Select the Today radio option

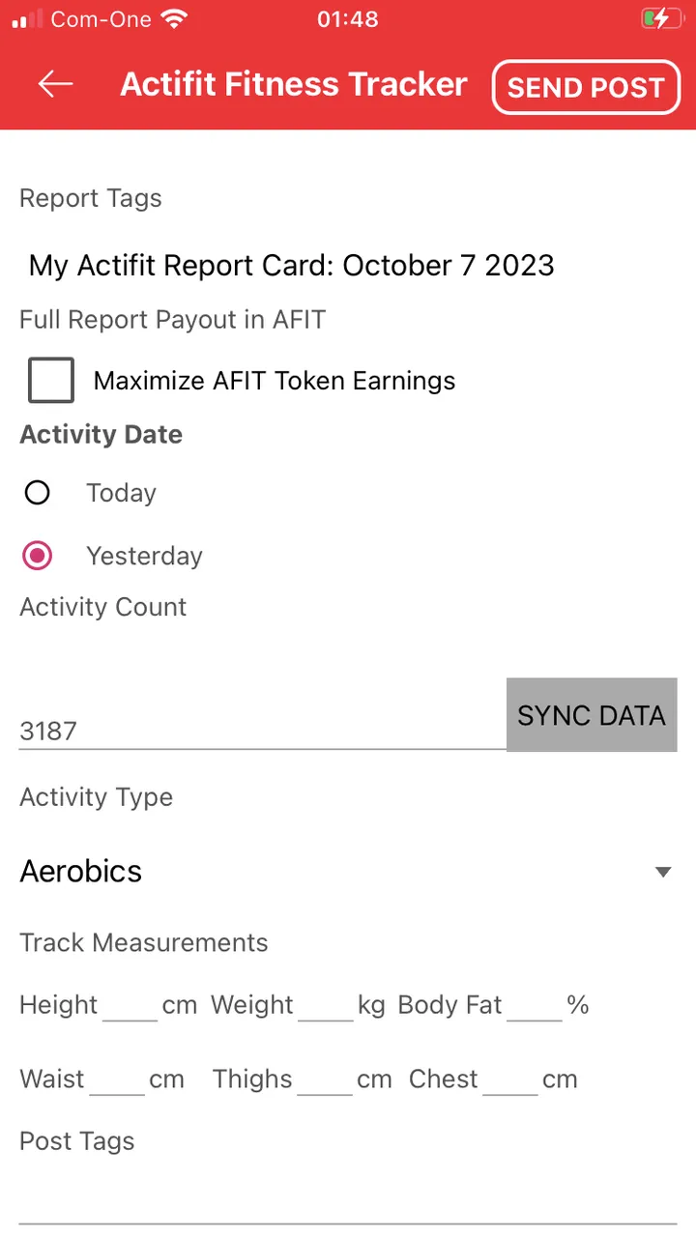pyautogui.click(x=38, y=493)
